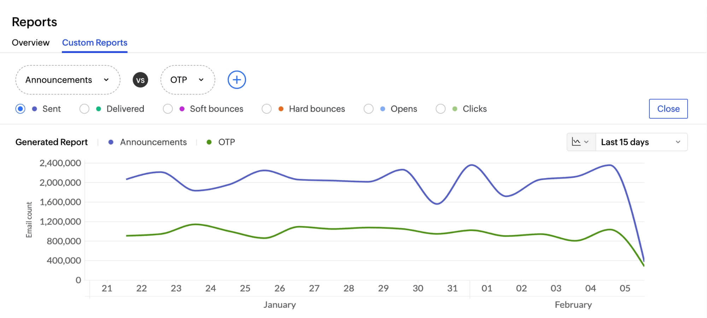Switch to the Overview tab
707x318 pixels.
(31, 43)
